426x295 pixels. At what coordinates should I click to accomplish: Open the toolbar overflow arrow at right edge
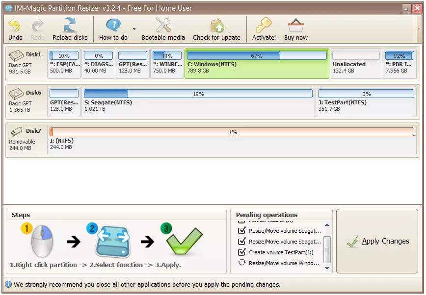coord(419,29)
